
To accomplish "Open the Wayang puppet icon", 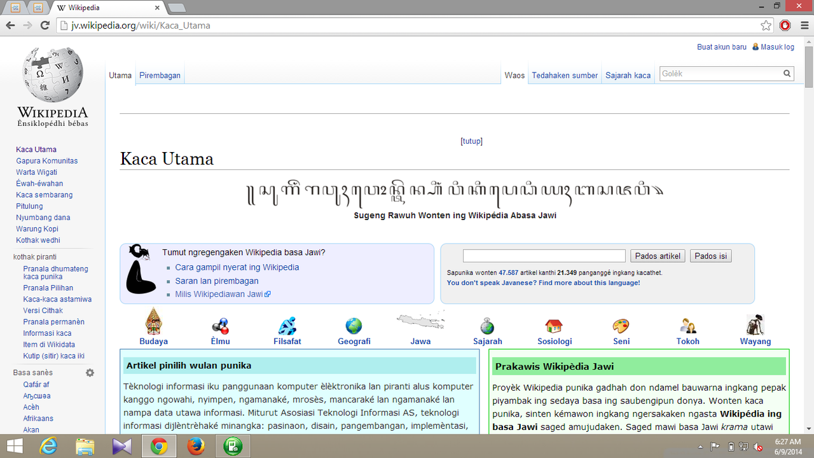I will [755, 324].
